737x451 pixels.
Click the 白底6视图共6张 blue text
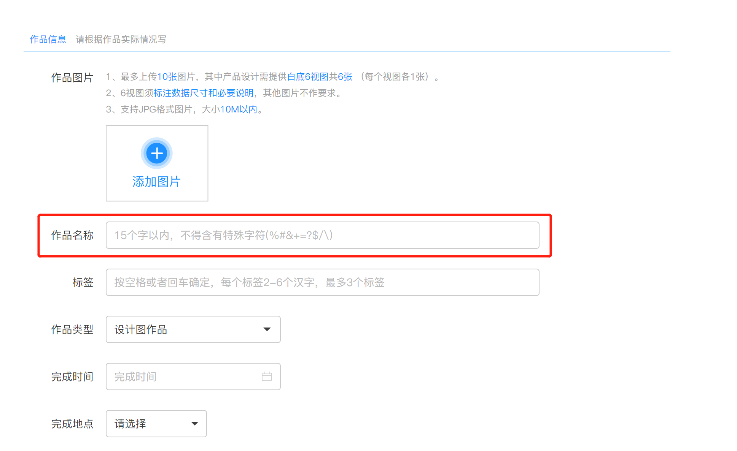point(320,77)
